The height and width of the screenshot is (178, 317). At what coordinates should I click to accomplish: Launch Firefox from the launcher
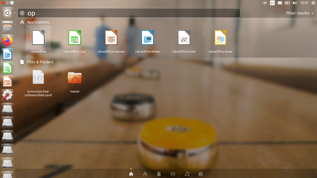point(7,40)
